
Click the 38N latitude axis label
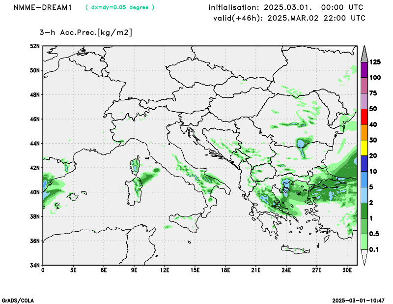click(35, 216)
